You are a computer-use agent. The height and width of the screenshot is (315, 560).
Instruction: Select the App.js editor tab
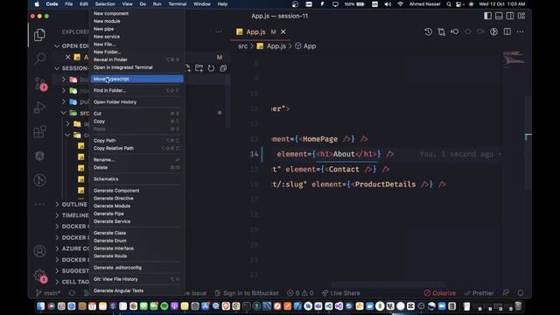pos(261,31)
